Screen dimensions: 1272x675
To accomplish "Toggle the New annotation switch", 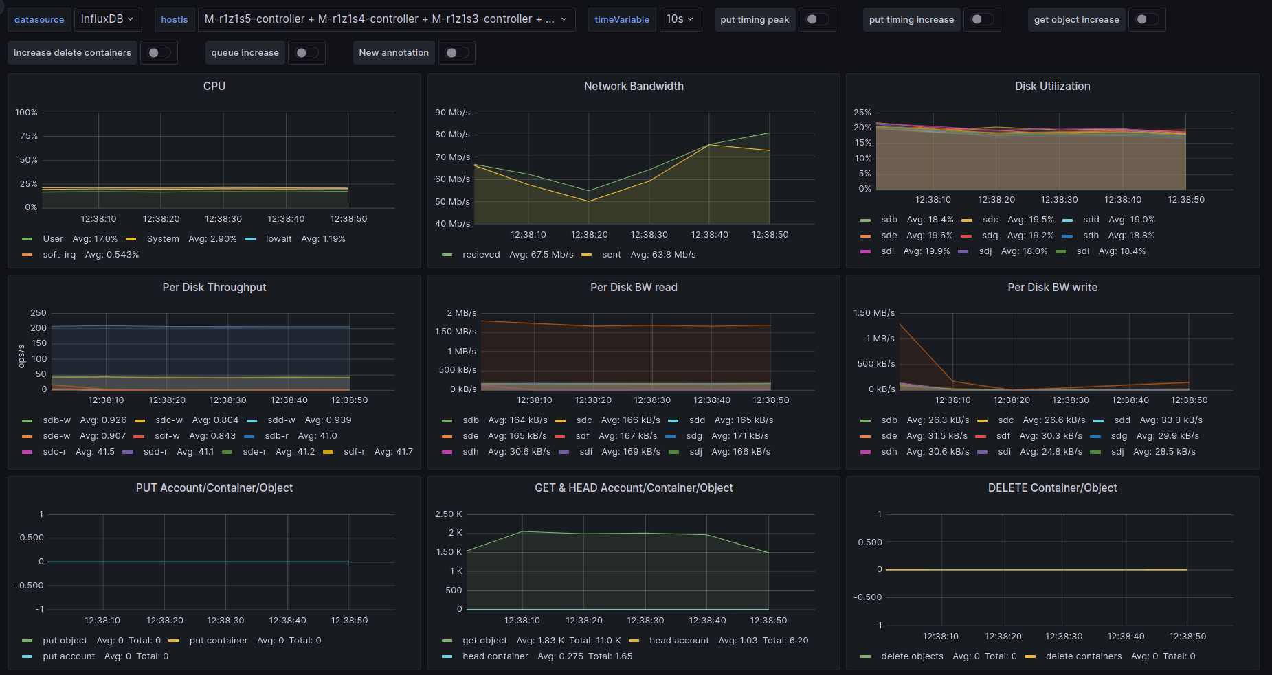I will coord(456,53).
